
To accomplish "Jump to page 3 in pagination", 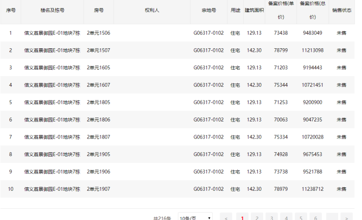I will (x=271, y=218).
